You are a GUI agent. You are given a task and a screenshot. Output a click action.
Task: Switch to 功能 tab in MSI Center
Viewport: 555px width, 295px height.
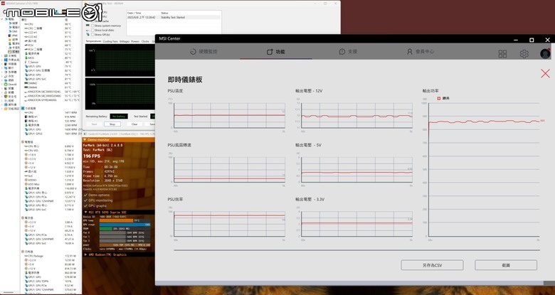tap(276, 52)
